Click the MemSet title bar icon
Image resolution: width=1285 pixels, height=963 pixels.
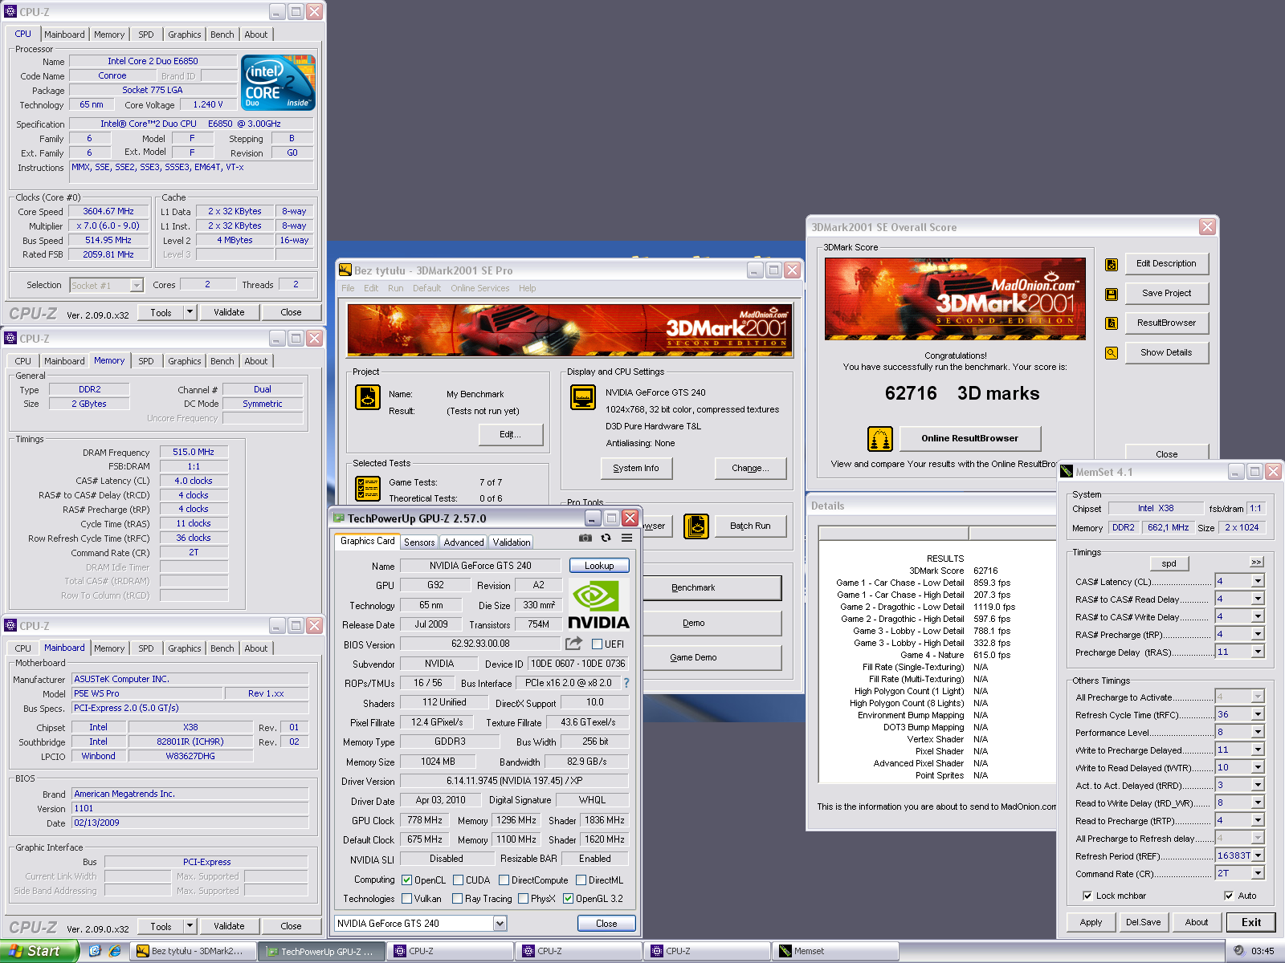1067,472
